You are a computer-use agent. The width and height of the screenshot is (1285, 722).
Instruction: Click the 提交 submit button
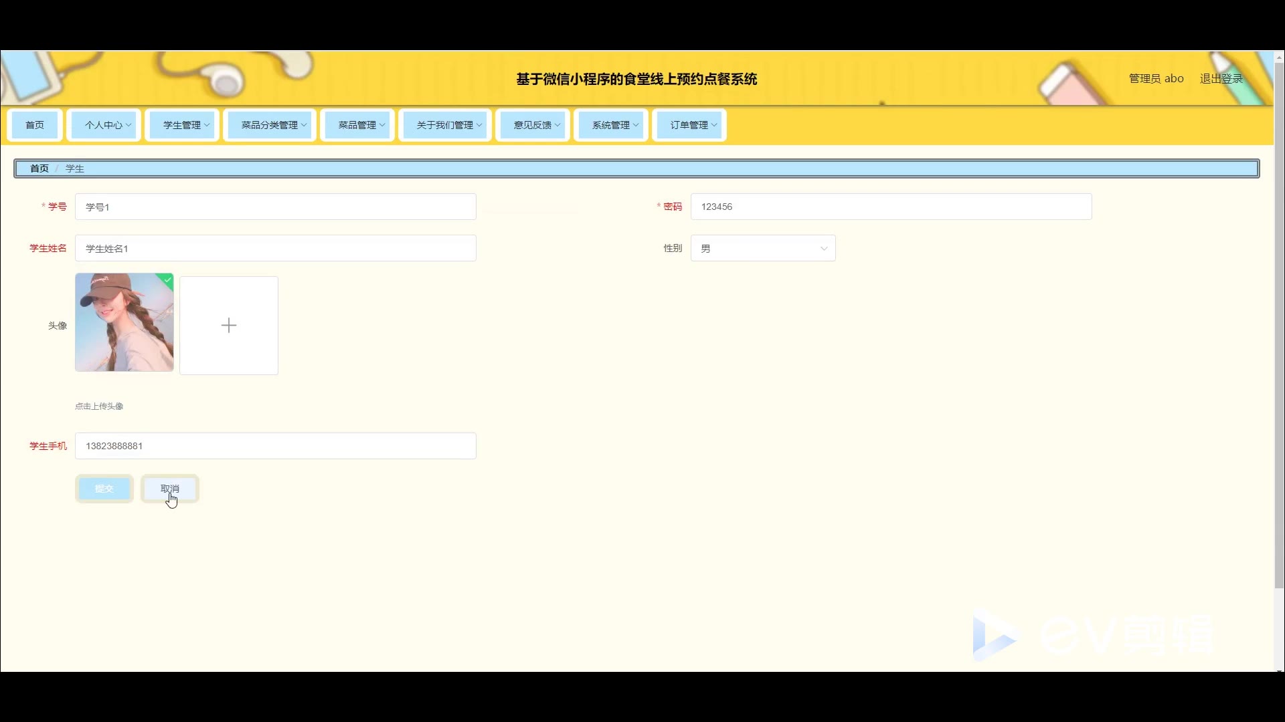click(104, 489)
